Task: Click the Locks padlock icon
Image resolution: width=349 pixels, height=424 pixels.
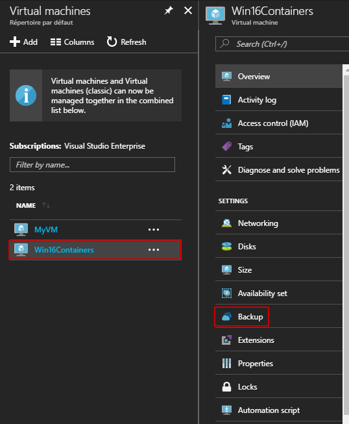Action: click(226, 387)
